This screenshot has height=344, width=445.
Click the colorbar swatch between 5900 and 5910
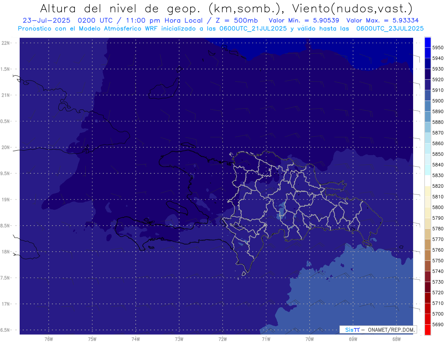point(428,95)
